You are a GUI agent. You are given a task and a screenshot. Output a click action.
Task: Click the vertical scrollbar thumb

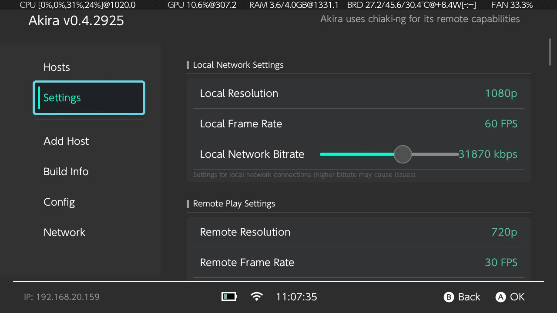[x=550, y=52]
